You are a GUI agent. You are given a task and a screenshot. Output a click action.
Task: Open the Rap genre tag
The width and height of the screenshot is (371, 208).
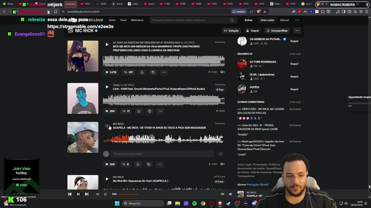pos(220,90)
